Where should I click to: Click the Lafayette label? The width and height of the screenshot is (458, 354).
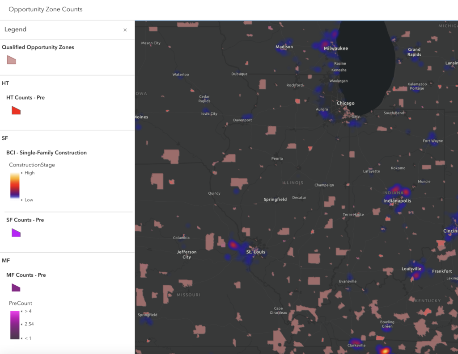371,171
